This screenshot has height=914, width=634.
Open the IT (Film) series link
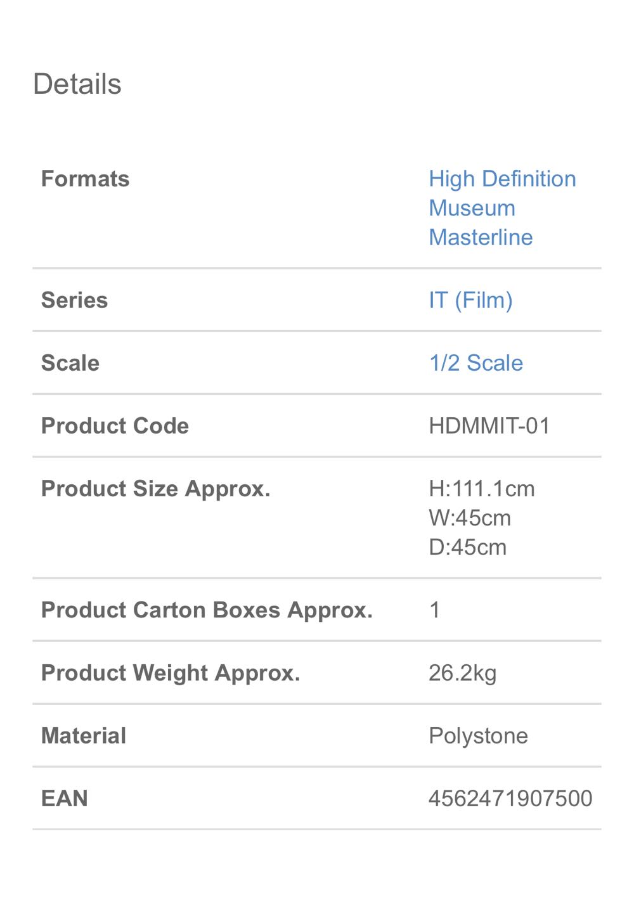click(470, 300)
